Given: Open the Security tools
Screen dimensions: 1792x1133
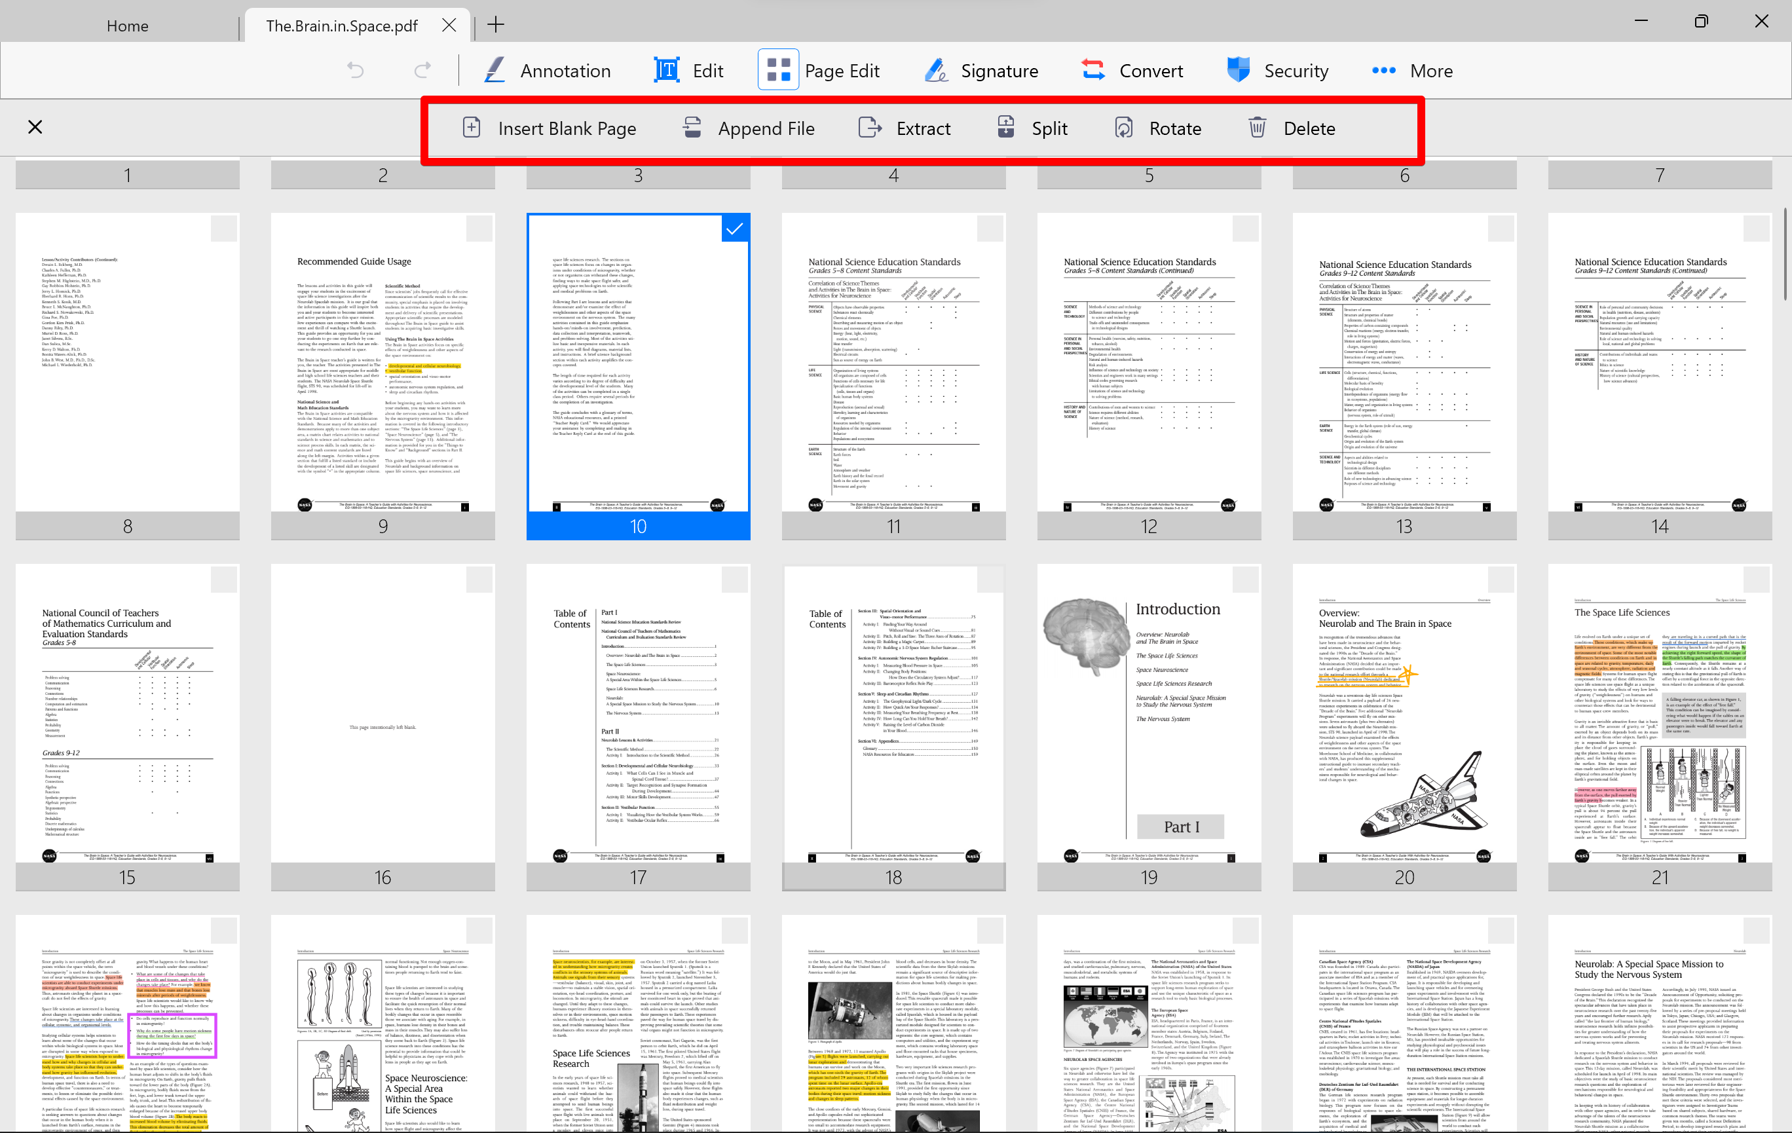Looking at the screenshot, I should click(1277, 70).
